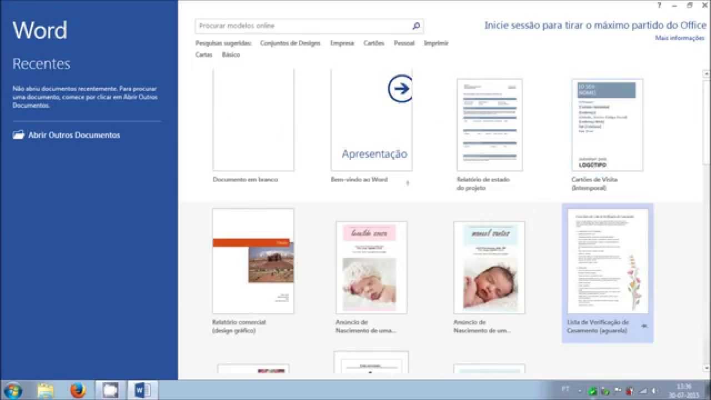Open the Conjuntos de Designs suggested search
This screenshot has width=711, height=400.
tap(290, 43)
